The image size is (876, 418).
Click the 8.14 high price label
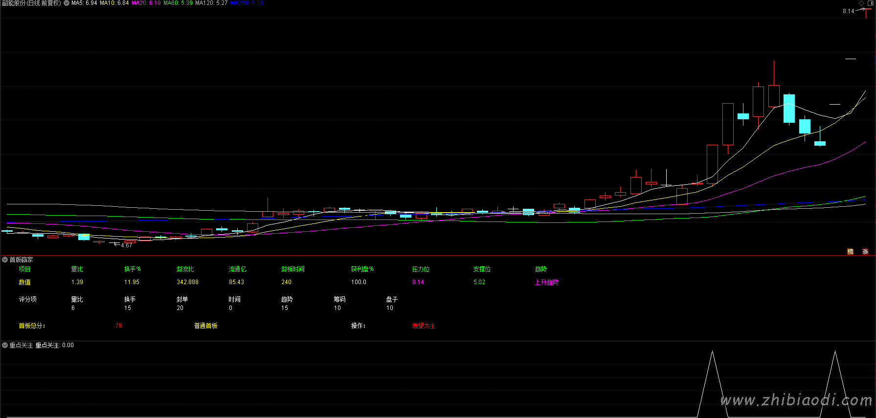(x=848, y=11)
